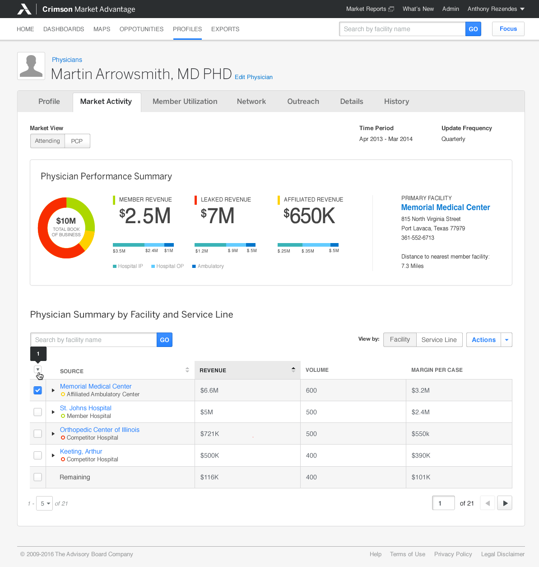Sort the Source column with arrows icon
539x567 pixels.
[187, 370]
